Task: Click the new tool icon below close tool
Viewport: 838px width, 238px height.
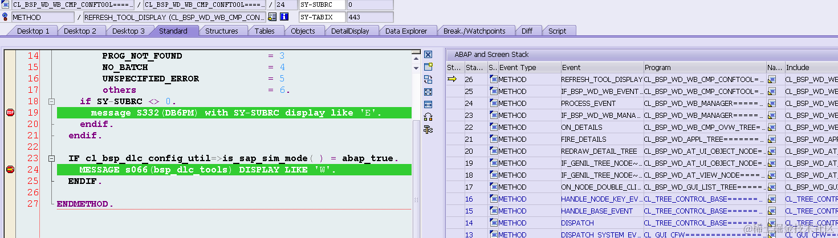Action: click(x=428, y=67)
